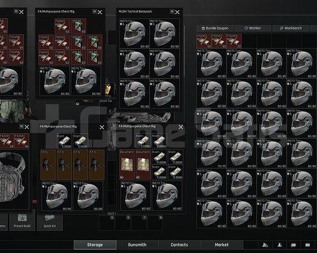The height and width of the screenshot is (253, 317).
Task: Click the yellow dog tag item behind windows
Action: click(108, 90)
